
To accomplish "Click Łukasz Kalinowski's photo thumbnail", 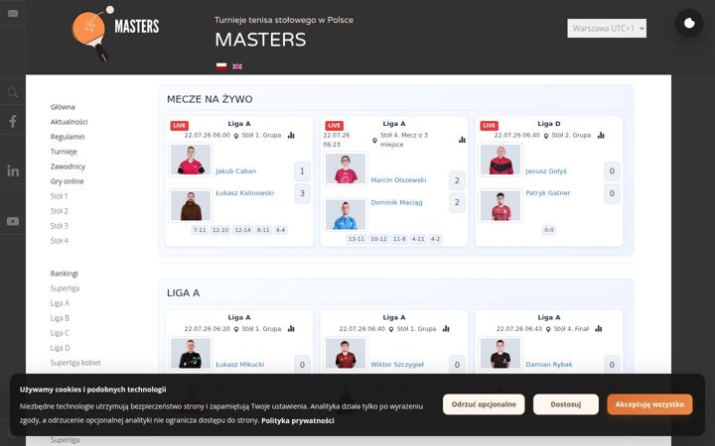I will 191,206.
